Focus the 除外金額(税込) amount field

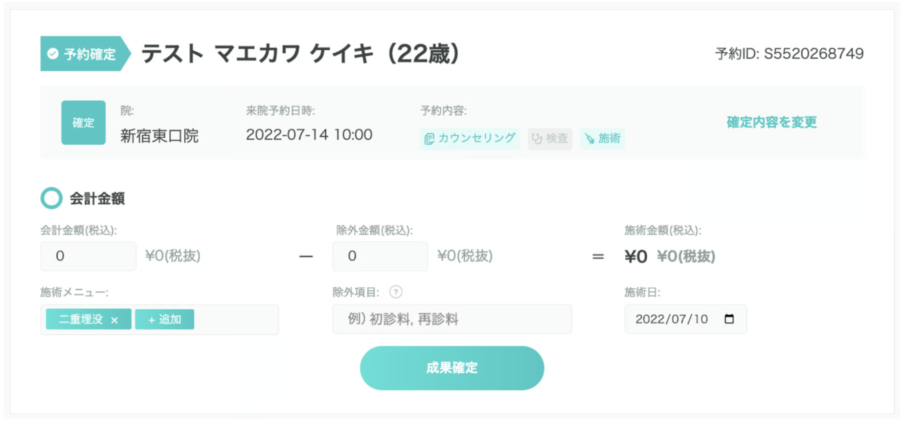tap(380, 256)
